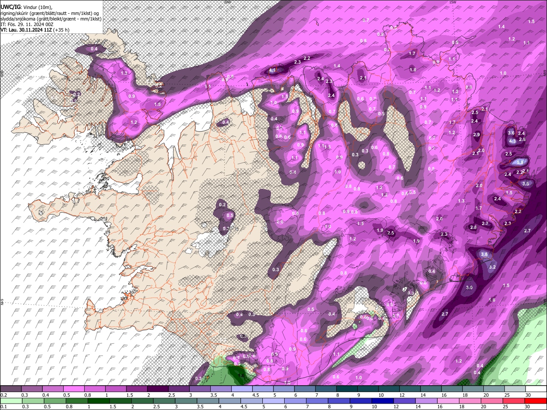Click the '2.9' value on the map

pyautogui.click(x=476, y=135)
